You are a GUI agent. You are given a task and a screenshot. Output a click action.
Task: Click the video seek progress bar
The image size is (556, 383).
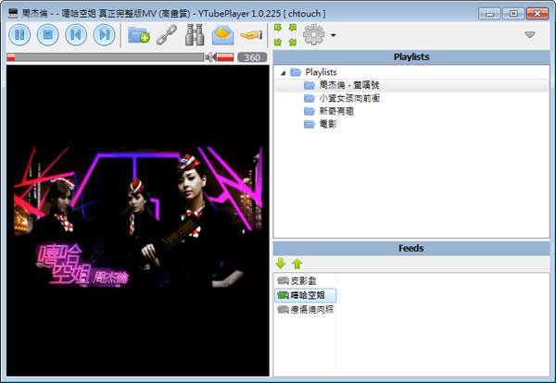point(107,57)
